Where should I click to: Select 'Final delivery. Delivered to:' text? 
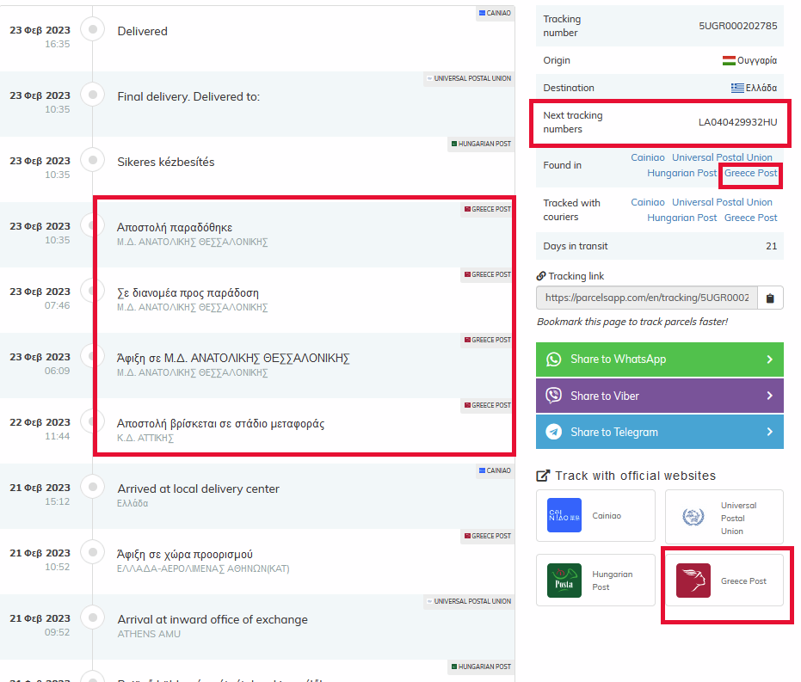[188, 97]
